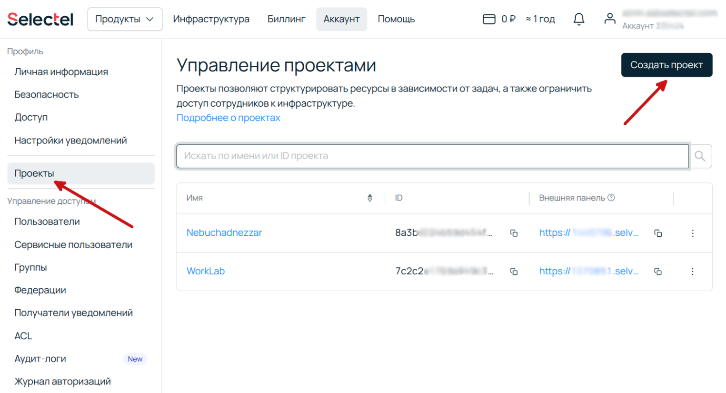Open the notifications bell

click(x=578, y=19)
